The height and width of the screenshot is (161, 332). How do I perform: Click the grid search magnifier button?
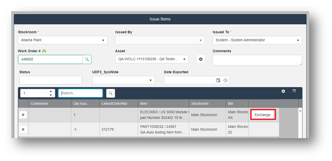(111, 93)
